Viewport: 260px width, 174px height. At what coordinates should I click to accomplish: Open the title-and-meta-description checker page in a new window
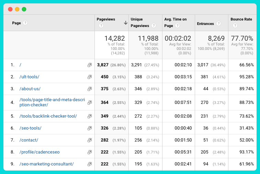pyautogui.click(x=90, y=102)
